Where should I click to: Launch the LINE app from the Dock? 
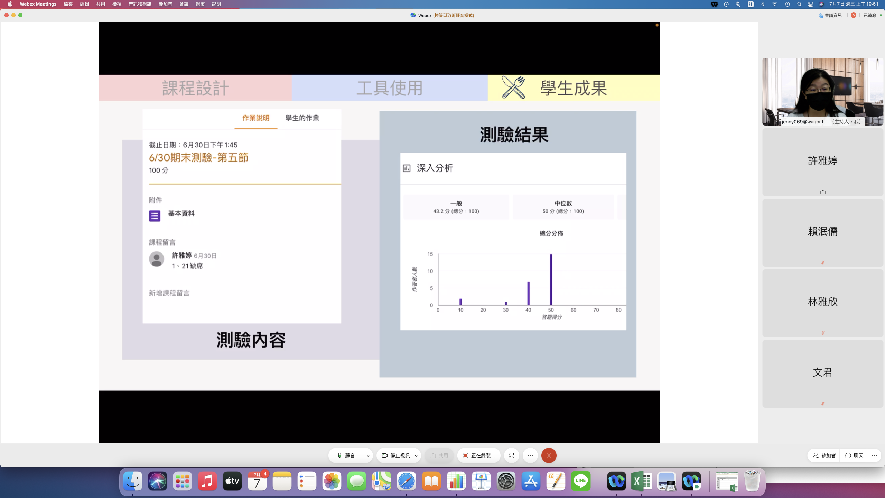point(581,481)
